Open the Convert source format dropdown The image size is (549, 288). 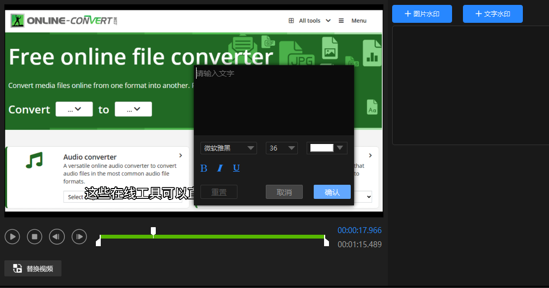pos(74,109)
